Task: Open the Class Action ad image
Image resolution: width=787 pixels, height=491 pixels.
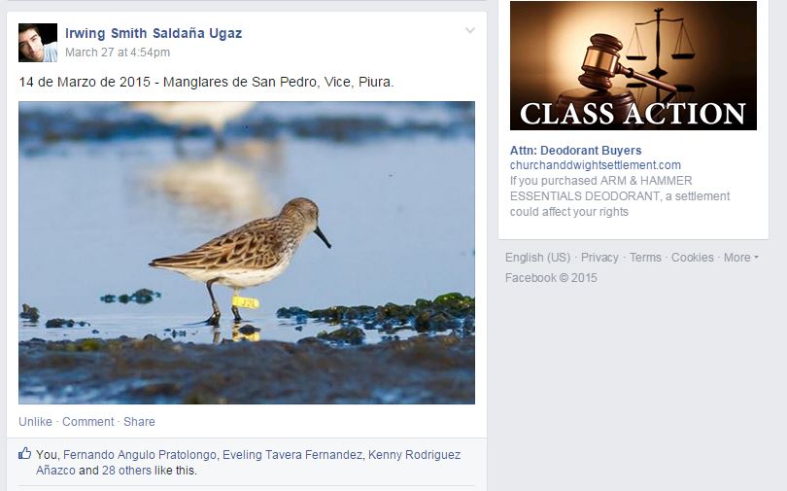Action: tap(633, 66)
